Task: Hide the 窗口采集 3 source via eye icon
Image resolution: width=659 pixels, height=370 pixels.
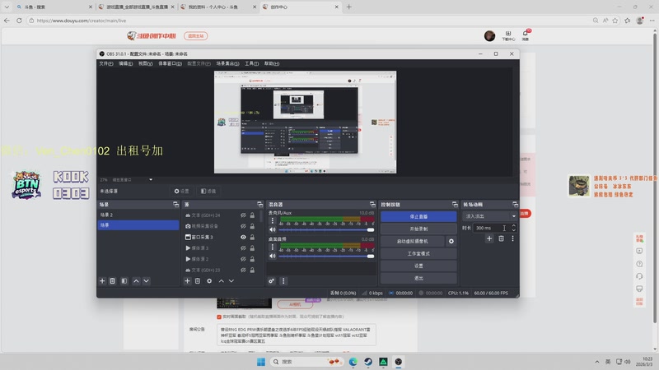Action: (243, 237)
